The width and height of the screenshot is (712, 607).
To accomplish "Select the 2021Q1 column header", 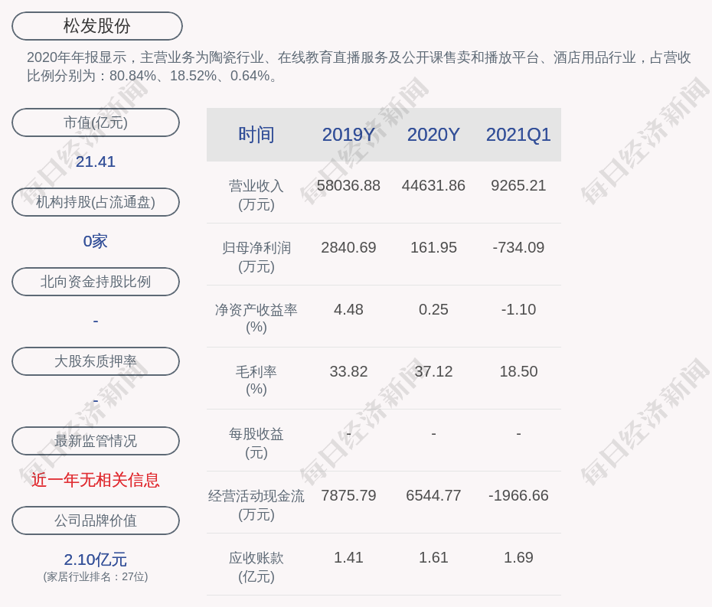I will [x=518, y=135].
